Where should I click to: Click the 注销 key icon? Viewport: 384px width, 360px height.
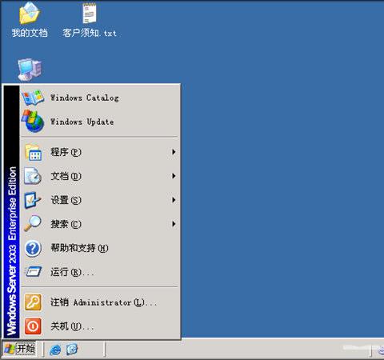[33, 302]
